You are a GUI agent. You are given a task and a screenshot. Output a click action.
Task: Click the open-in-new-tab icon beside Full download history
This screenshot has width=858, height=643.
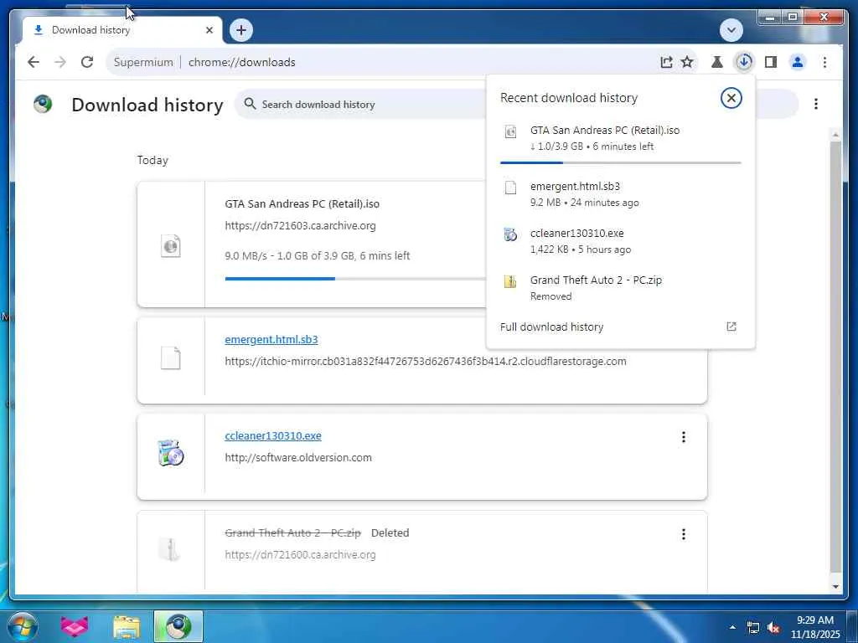(731, 327)
